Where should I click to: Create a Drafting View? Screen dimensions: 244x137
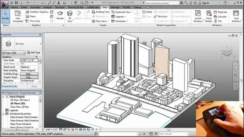coord(101,12)
